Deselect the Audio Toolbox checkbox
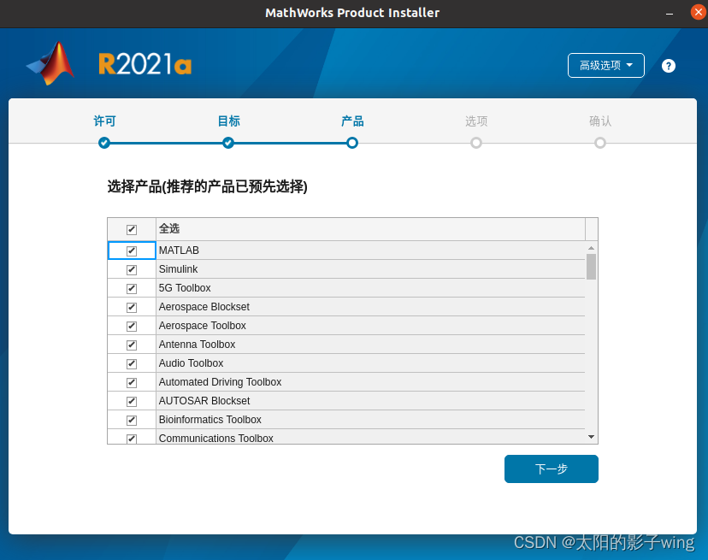Screen dimensions: 708x560 click(132, 363)
